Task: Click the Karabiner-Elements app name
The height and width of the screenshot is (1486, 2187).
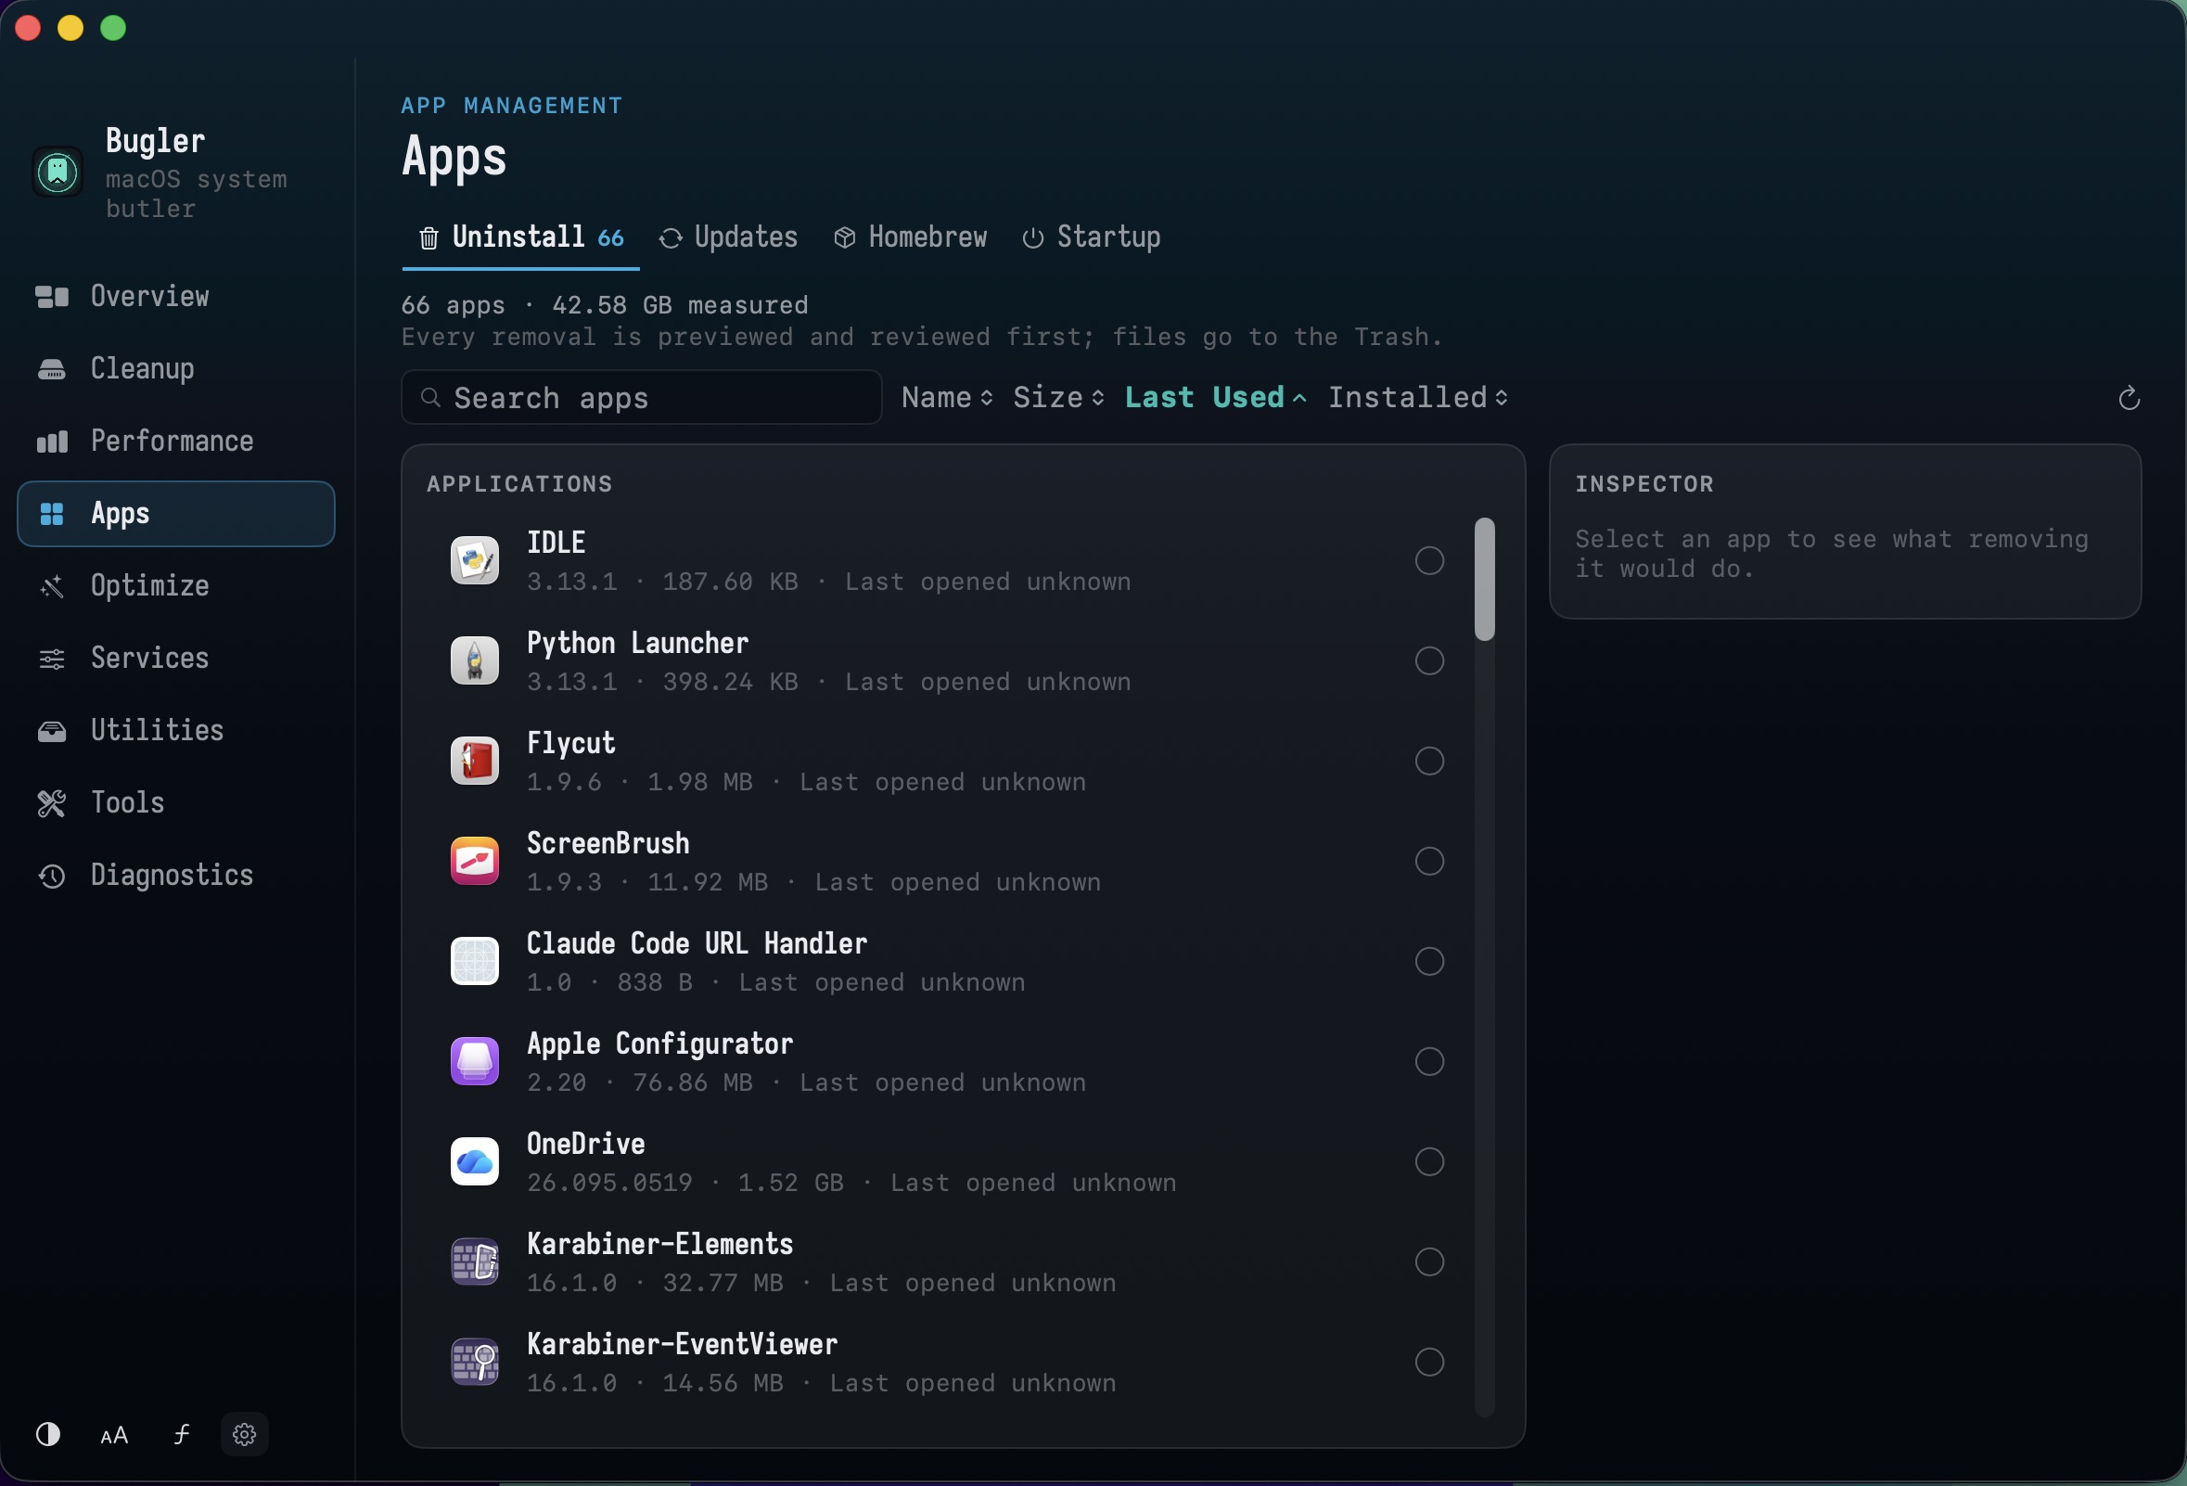Action: [x=659, y=1245]
